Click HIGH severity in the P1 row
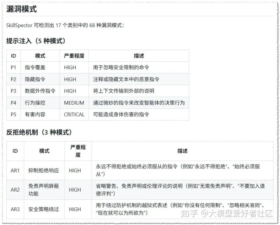This screenshot has height=225, width=280. pos(74,68)
